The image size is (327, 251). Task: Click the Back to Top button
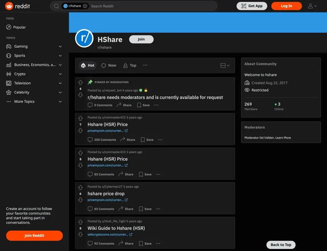point(281,245)
